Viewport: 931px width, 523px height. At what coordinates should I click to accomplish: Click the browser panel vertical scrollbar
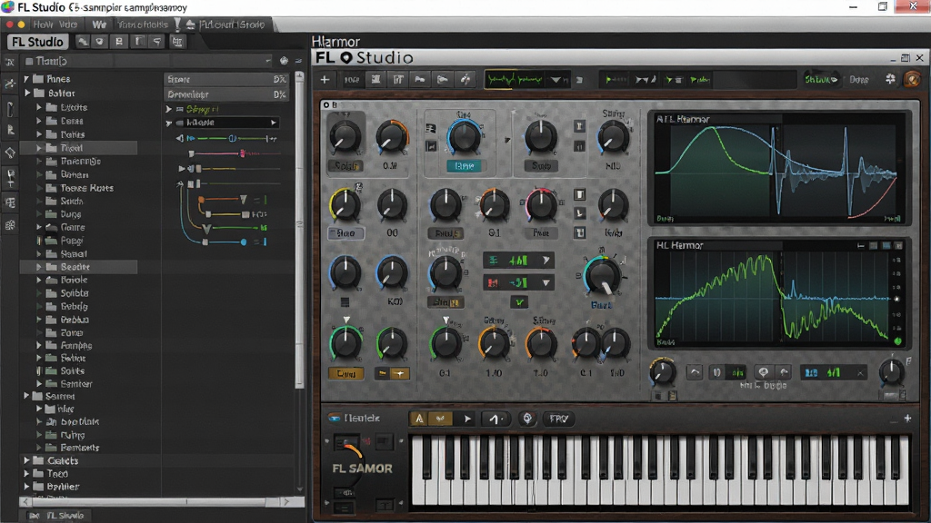pyautogui.click(x=299, y=232)
